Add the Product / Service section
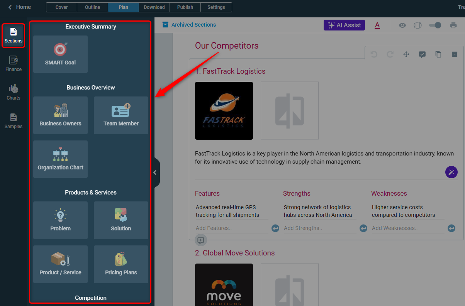Screen dimensions: 465x306 60,264
